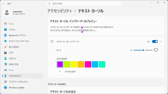Click the ゲーム controller icon

pos(5,70)
